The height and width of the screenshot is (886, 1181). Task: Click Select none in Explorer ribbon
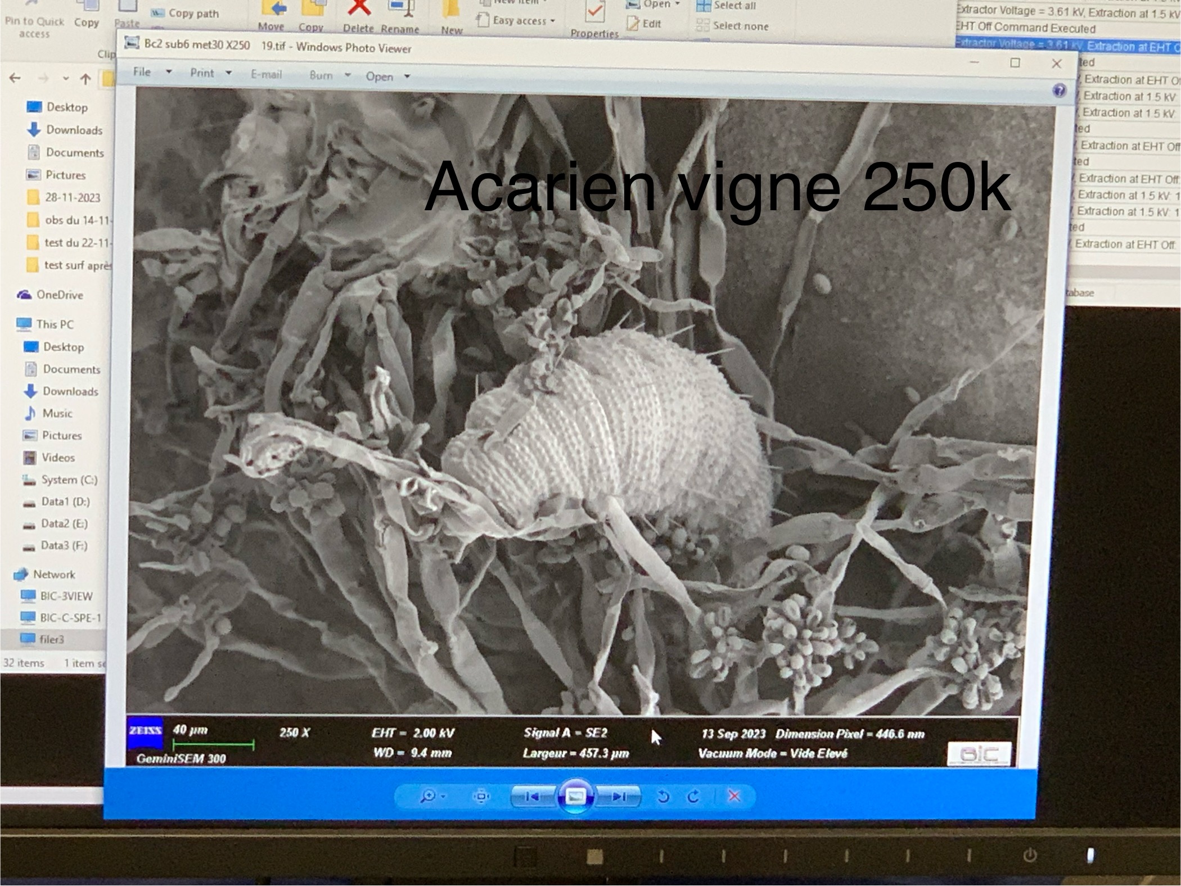(x=740, y=26)
